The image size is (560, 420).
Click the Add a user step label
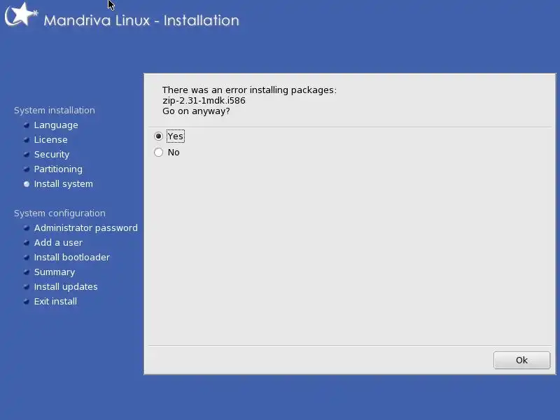[58, 242]
